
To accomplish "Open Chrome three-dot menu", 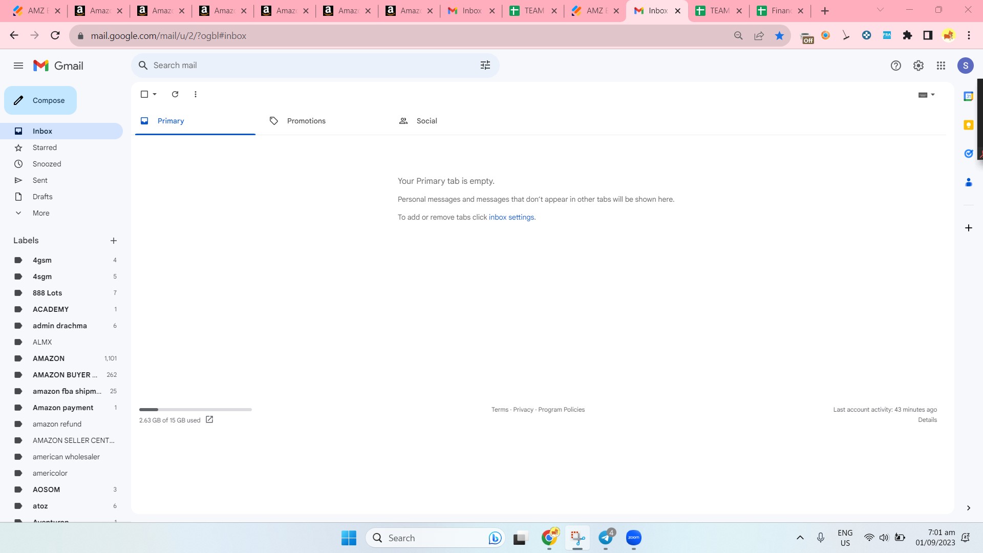I will click(x=969, y=35).
